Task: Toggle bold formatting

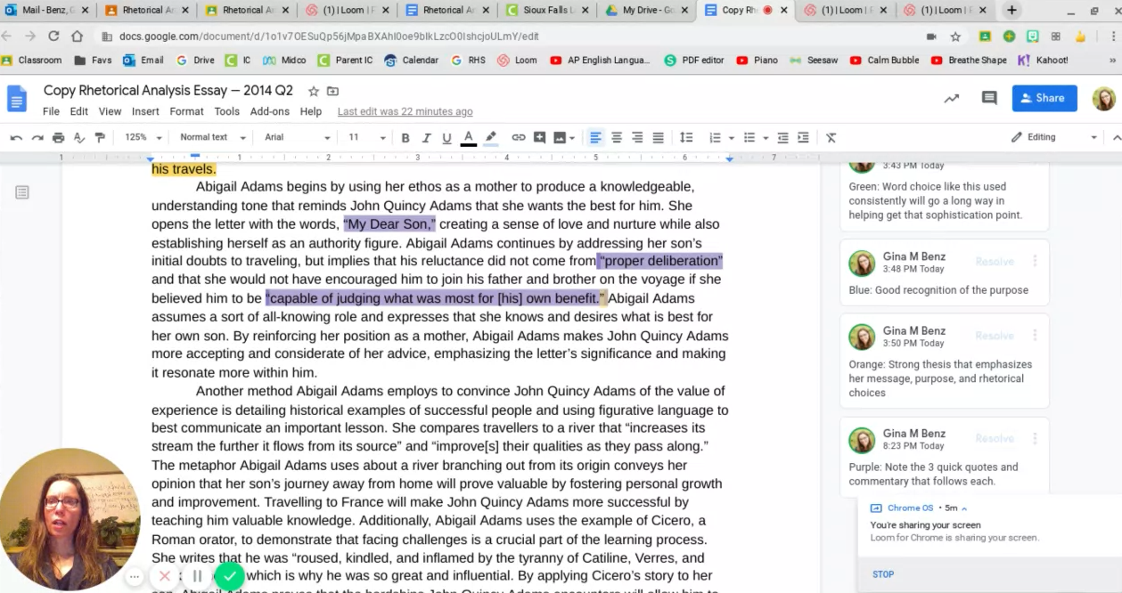Action: click(x=405, y=138)
